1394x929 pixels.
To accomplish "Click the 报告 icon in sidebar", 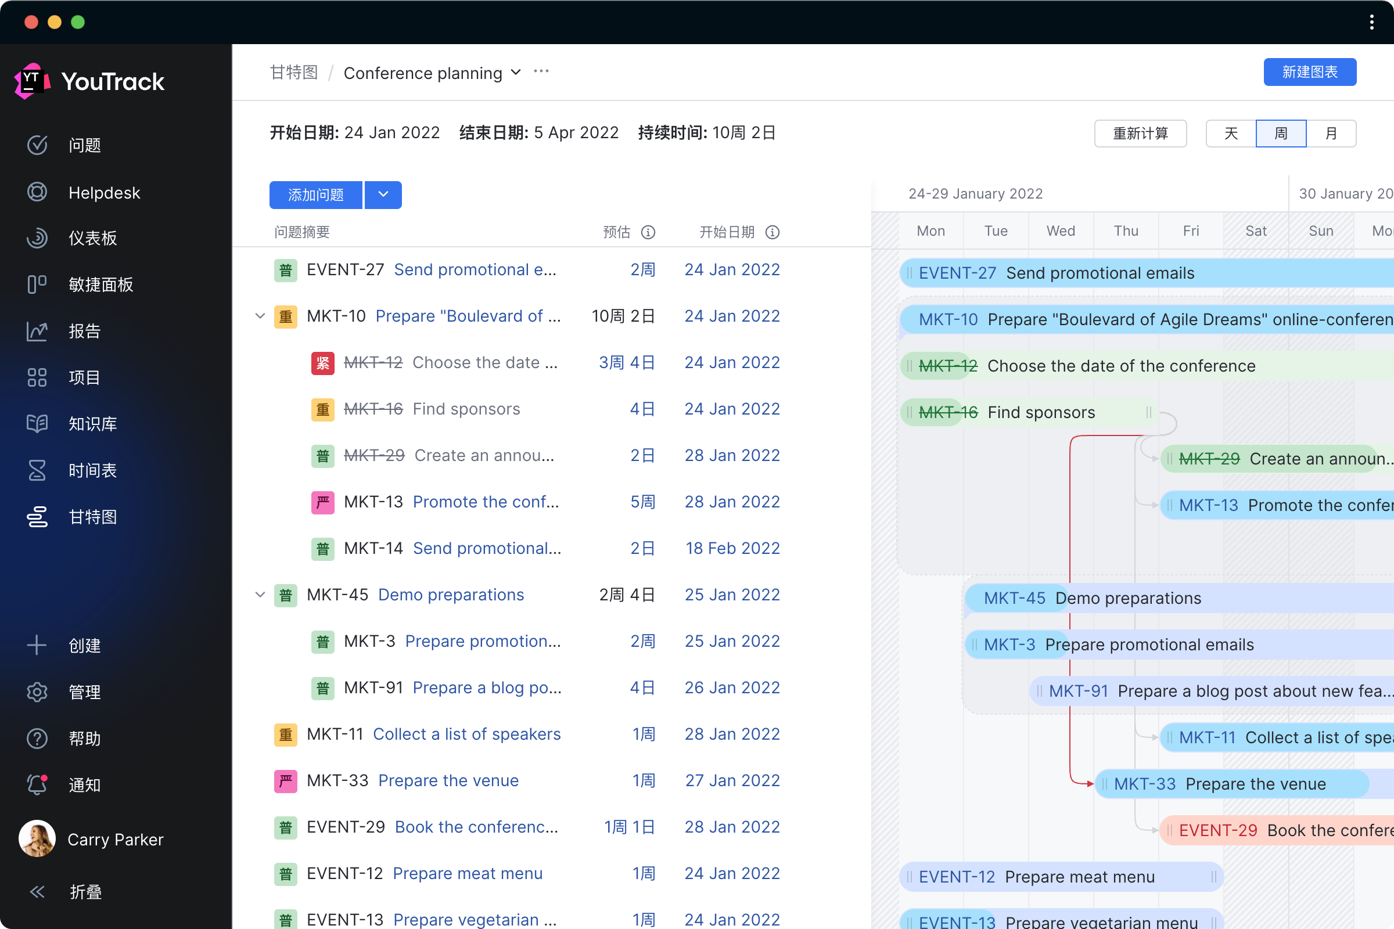I will 36,330.
